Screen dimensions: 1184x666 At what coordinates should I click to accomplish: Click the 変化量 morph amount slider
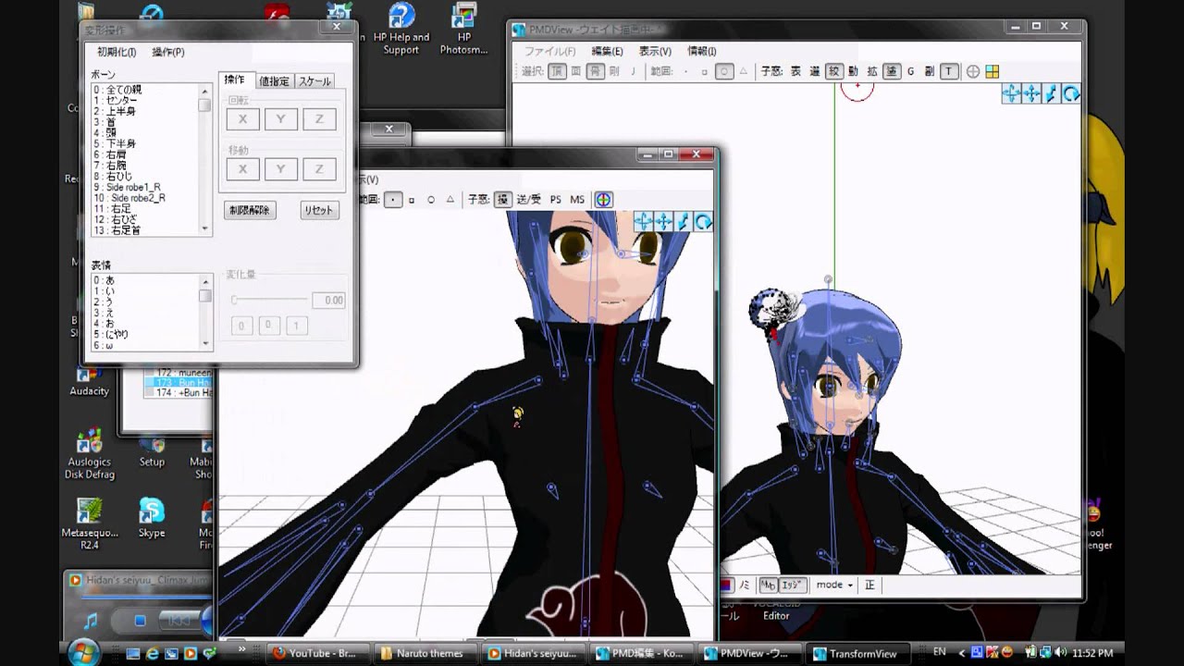click(x=269, y=300)
